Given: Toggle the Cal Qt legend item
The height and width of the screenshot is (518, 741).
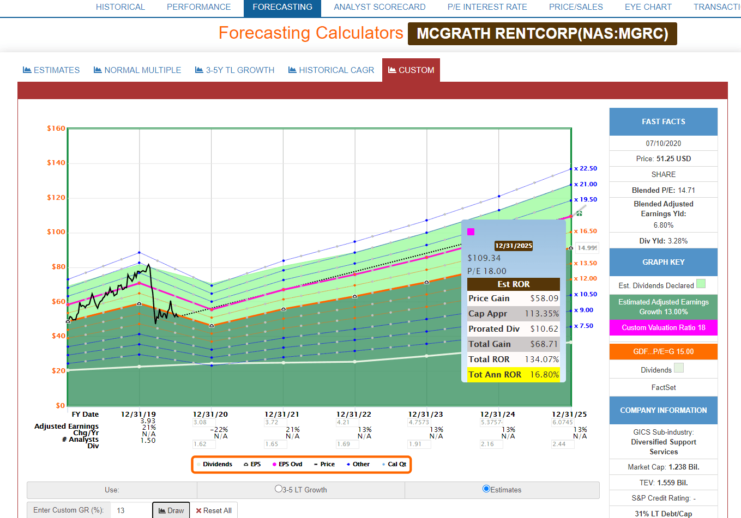Looking at the screenshot, I should pos(394,464).
